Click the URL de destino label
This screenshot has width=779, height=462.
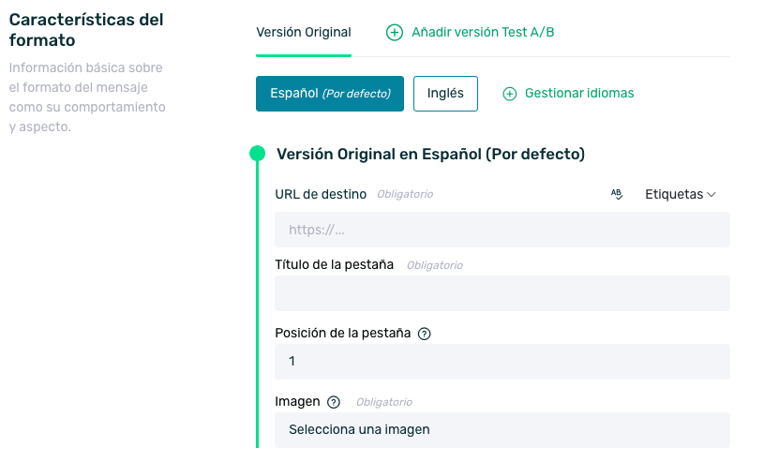click(x=321, y=194)
